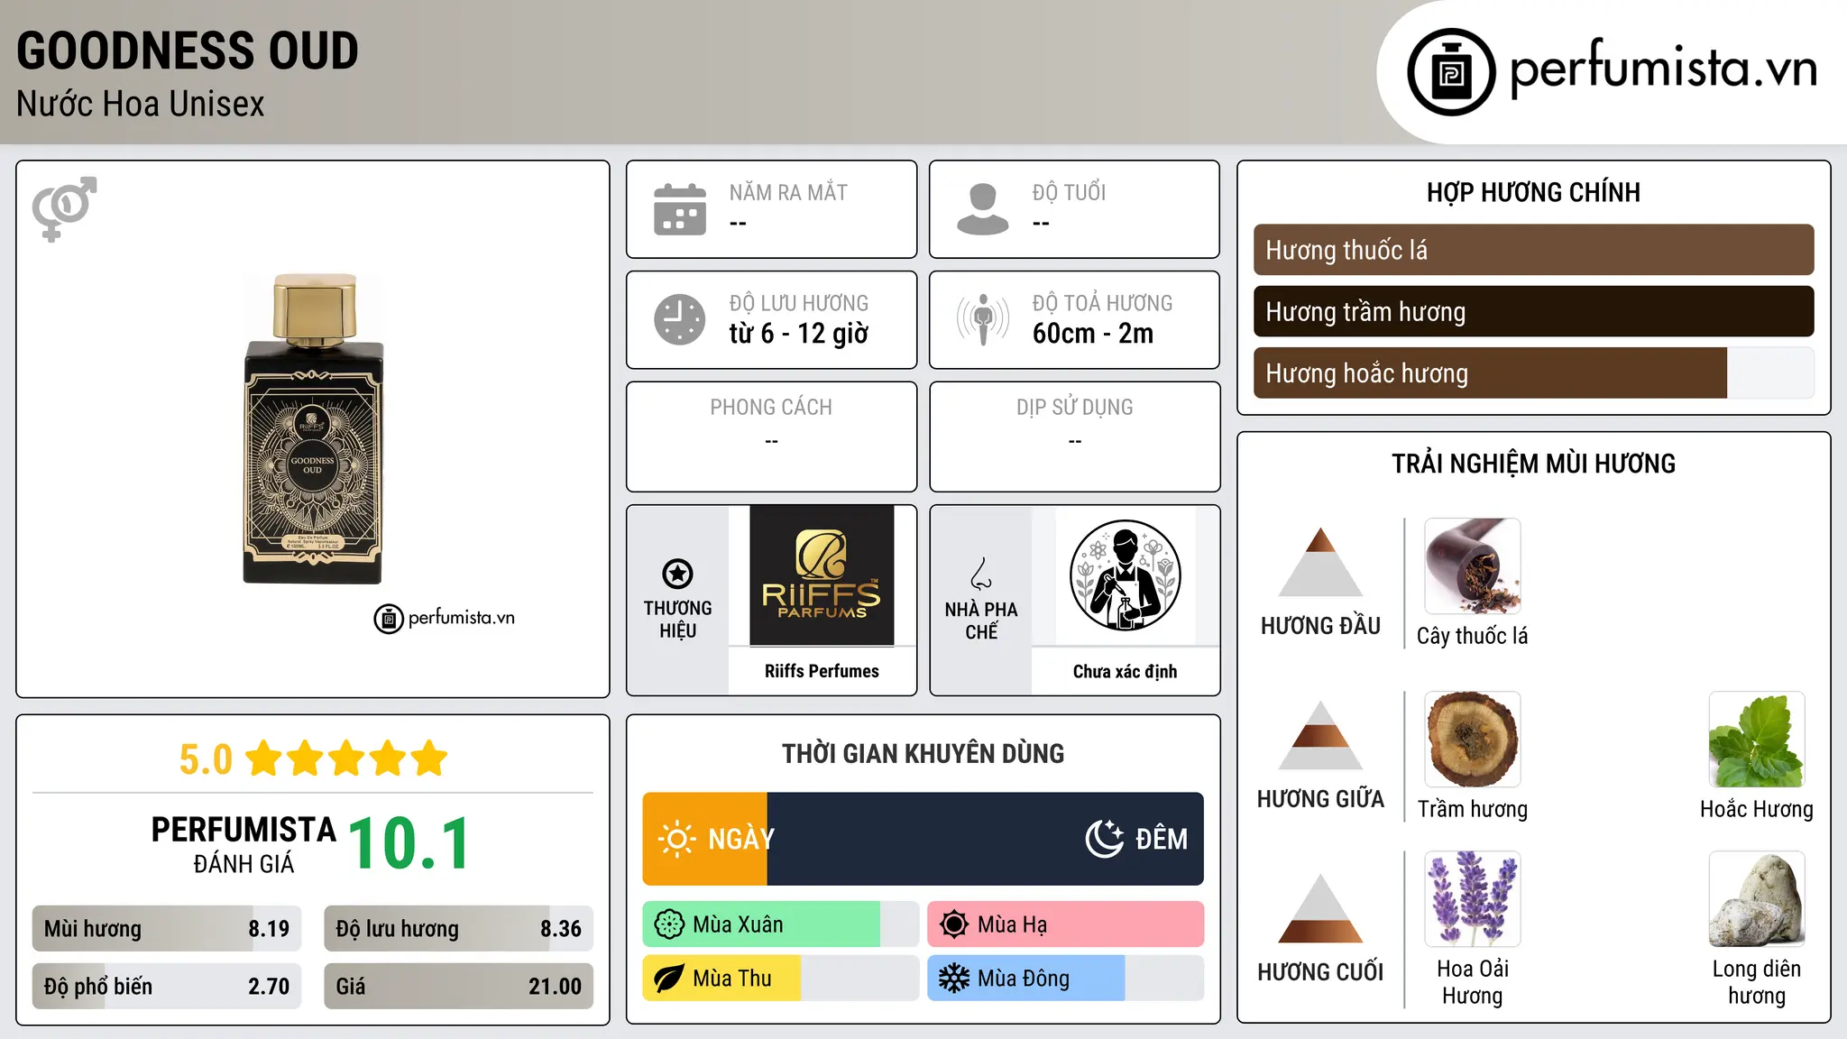The width and height of the screenshot is (1847, 1039).
Task: Click the perfumista.vn bottle logo icon
Action: coord(1451,72)
